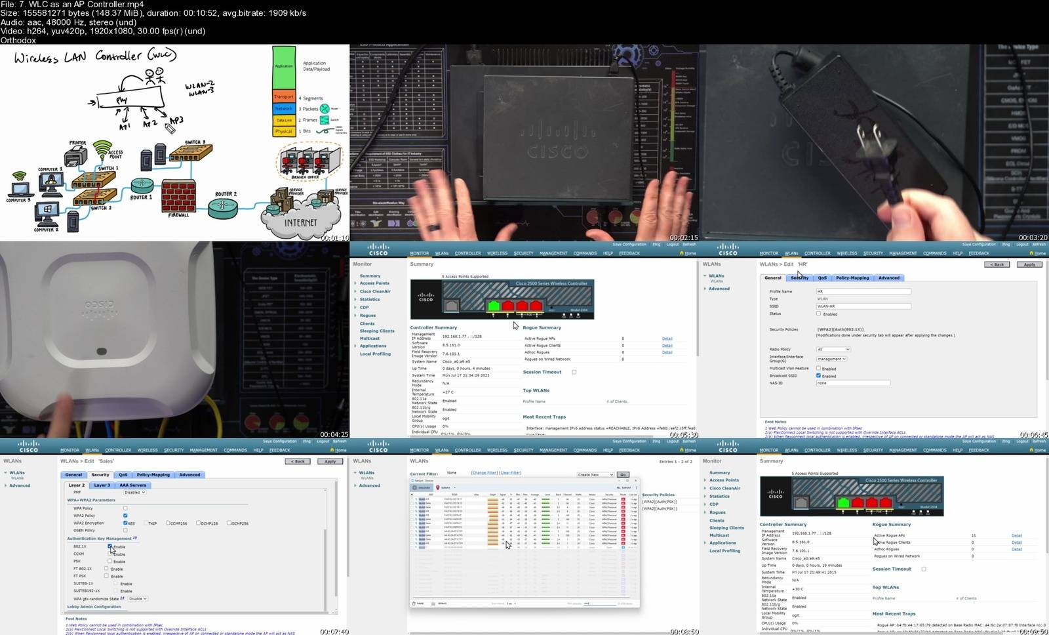The width and height of the screenshot is (1049, 635).
Task: Click Logout link in 00:09:50 frame
Action: click(x=1022, y=441)
